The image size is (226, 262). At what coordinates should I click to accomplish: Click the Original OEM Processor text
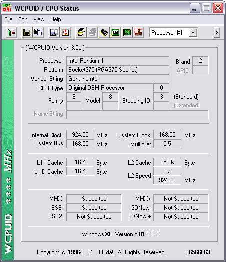point(96,88)
